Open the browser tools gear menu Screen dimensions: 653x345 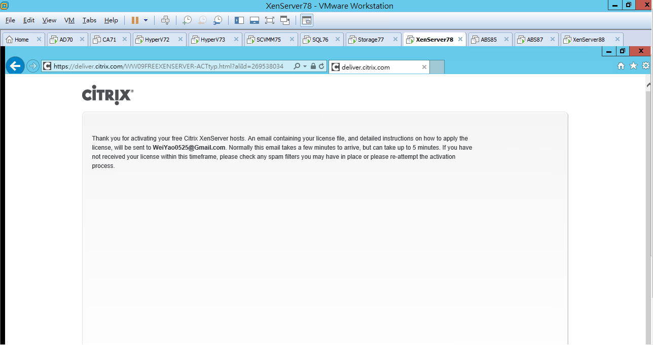645,66
